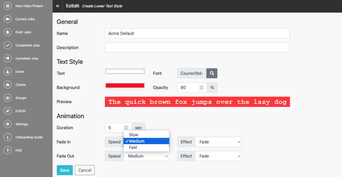Viewport: 342px width, 177px height.
Task: Open Fade Out Effect dropdown
Action: pos(218,156)
